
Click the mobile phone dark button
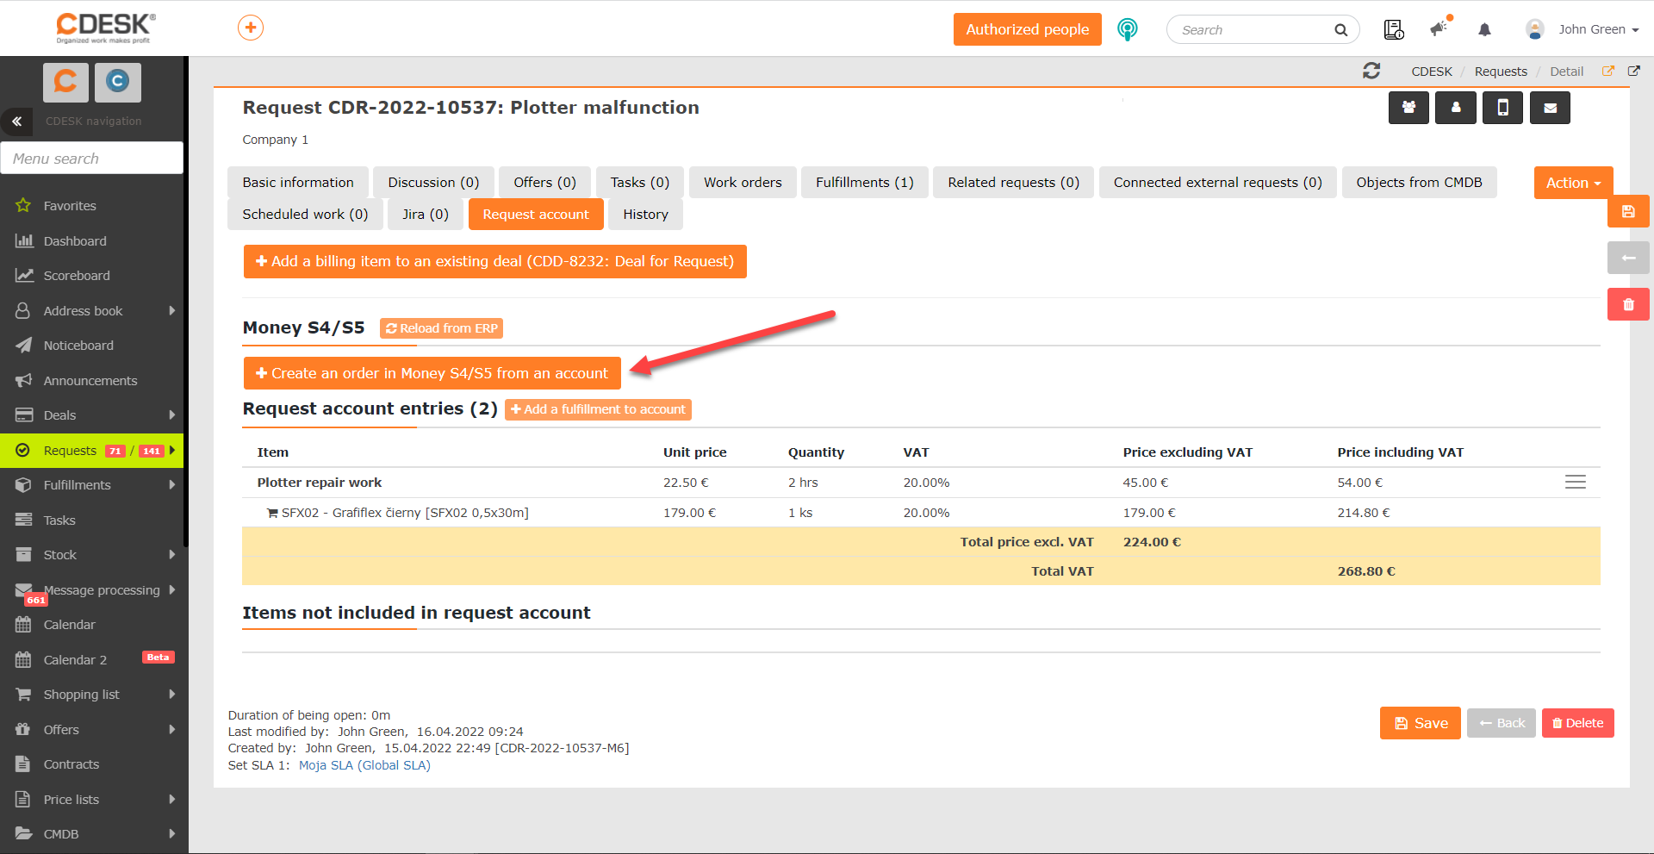click(x=1502, y=108)
